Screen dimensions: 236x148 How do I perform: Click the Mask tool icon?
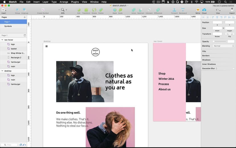pos(115,10)
